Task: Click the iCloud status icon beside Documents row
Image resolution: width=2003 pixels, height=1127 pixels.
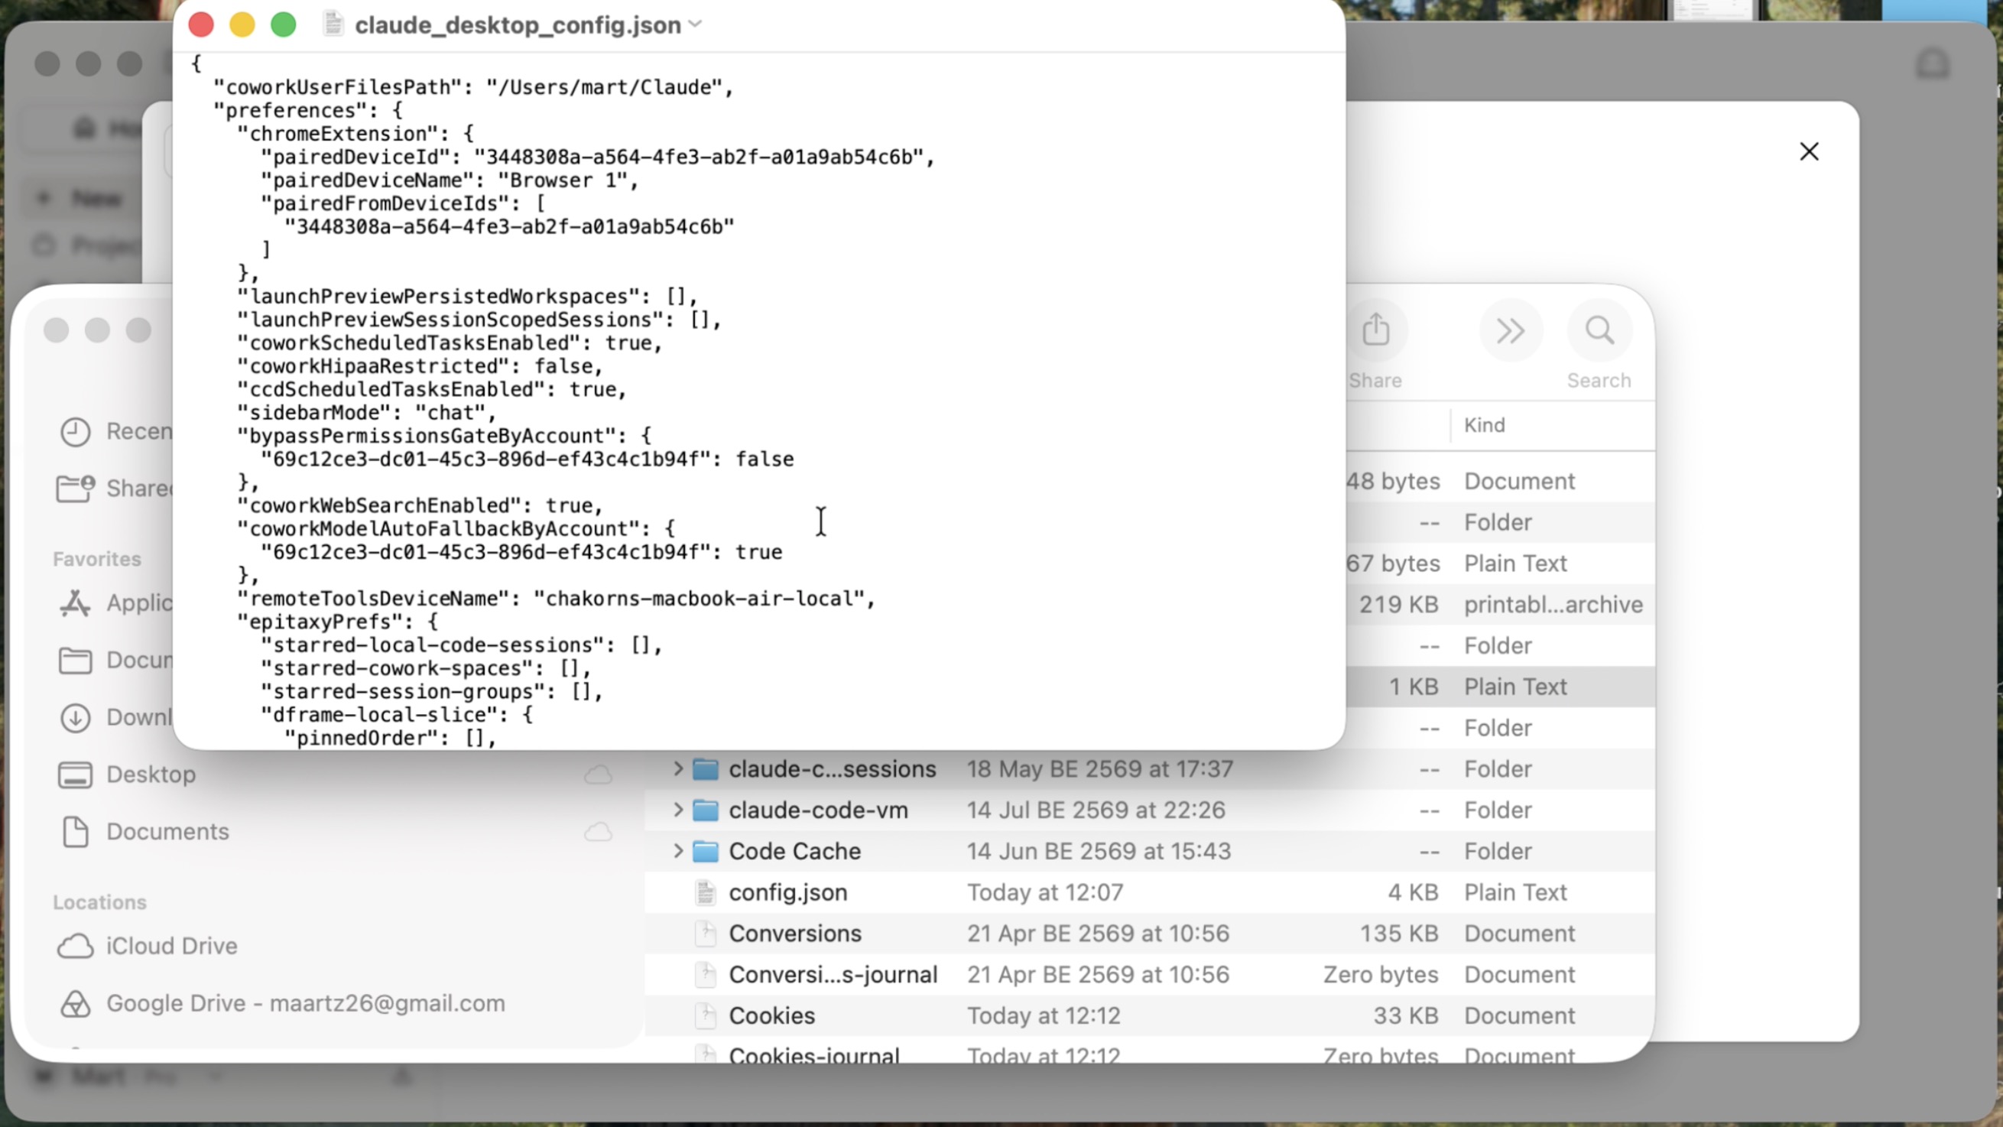Action: tap(598, 831)
